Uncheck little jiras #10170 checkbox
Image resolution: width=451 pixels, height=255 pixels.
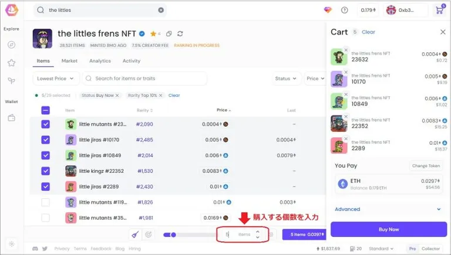tap(45, 140)
